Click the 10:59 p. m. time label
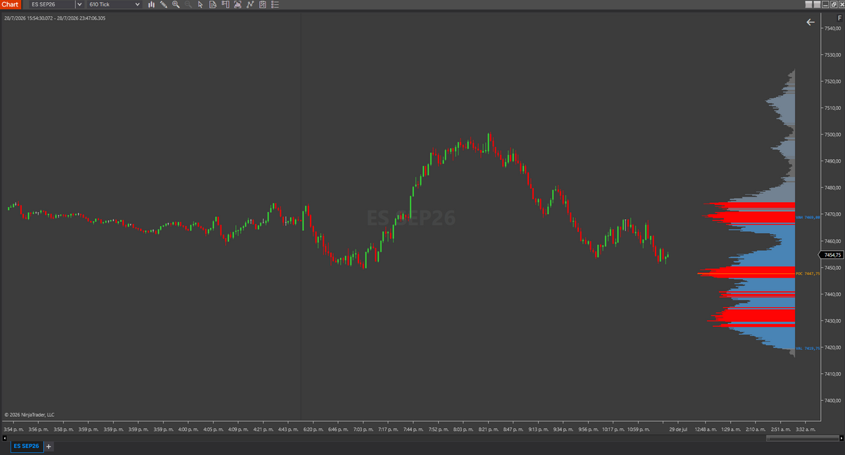Image resolution: width=845 pixels, height=455 pixels. 639,429
